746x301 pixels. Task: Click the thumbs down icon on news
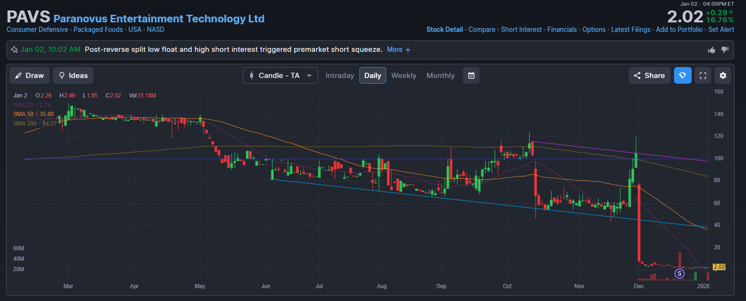pyautogui.click(x=725, y=50)
